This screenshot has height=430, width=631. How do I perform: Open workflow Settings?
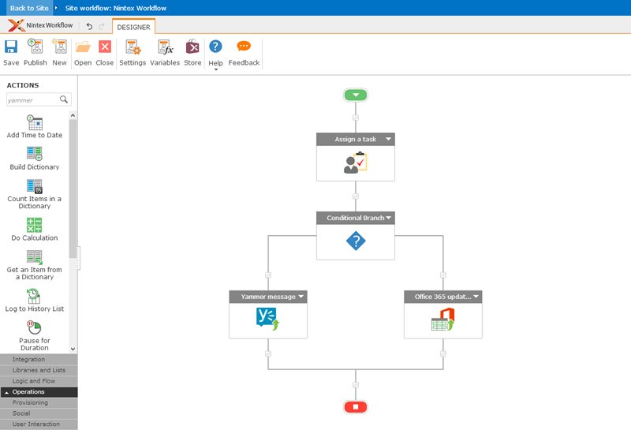click(x=133, y=52)
